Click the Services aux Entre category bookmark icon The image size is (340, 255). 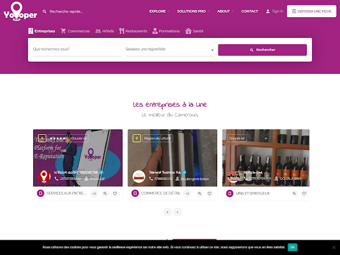(41, 193)
